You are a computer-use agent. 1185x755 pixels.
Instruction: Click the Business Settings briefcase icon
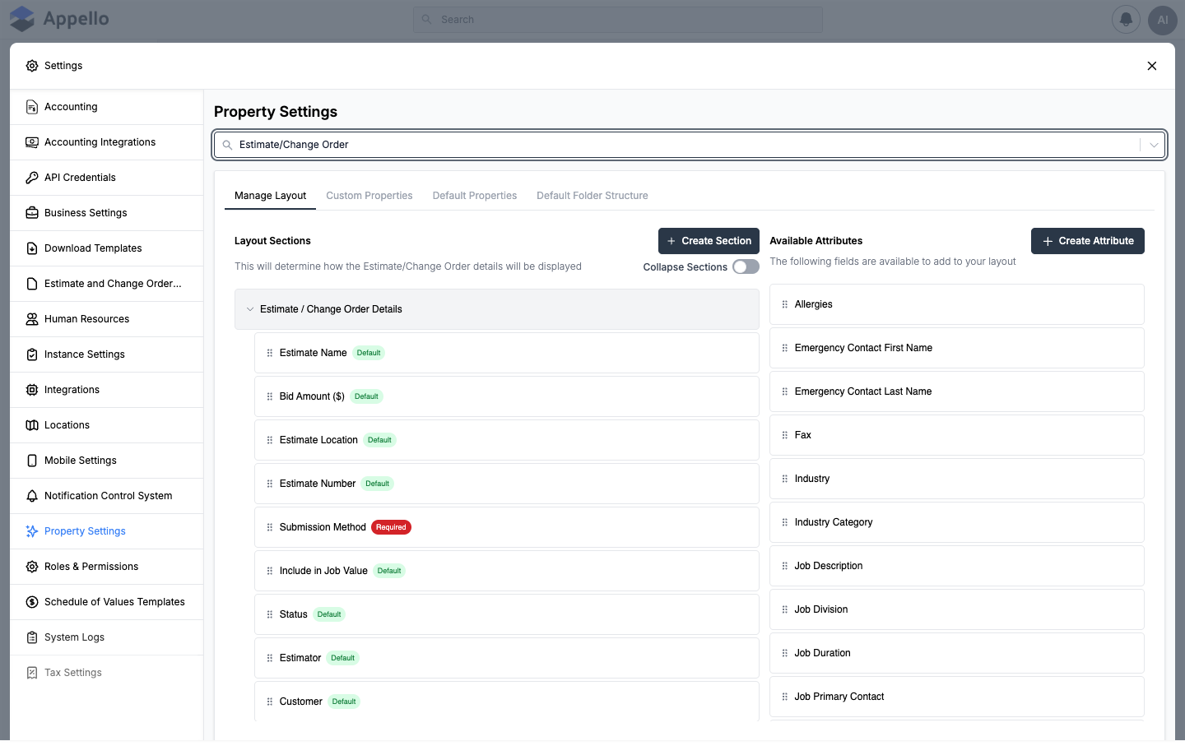point(32,213)
